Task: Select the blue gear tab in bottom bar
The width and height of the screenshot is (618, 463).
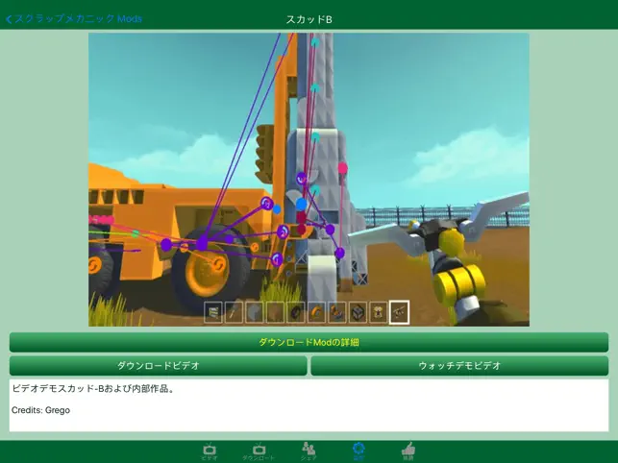Action: [x=358, y=451]
